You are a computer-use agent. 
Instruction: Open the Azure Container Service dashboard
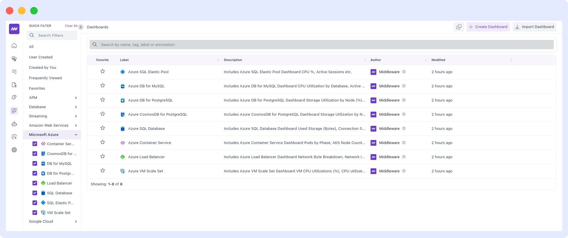(150, 143)
